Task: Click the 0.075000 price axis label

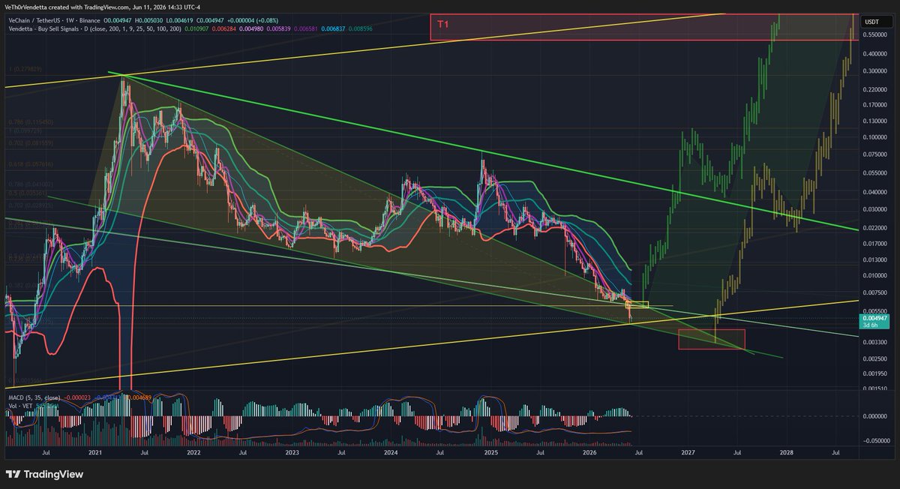Action: point(875,155)
